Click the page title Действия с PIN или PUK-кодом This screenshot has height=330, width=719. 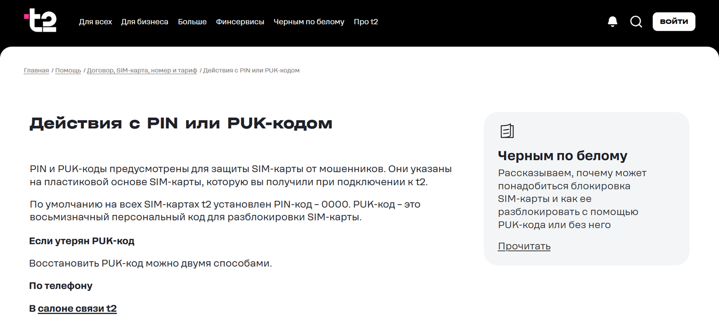[x=181, y=123]
